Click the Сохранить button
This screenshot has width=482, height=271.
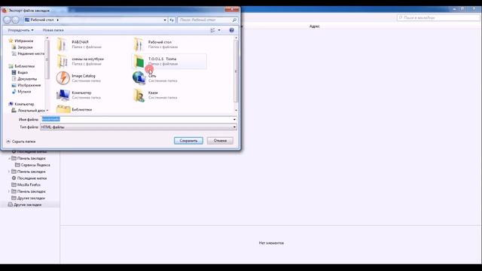pos(188,141)
